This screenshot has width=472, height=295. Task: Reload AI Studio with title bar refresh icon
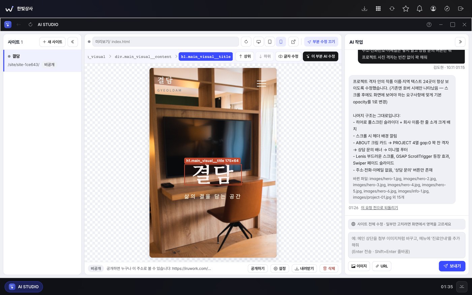30,25
